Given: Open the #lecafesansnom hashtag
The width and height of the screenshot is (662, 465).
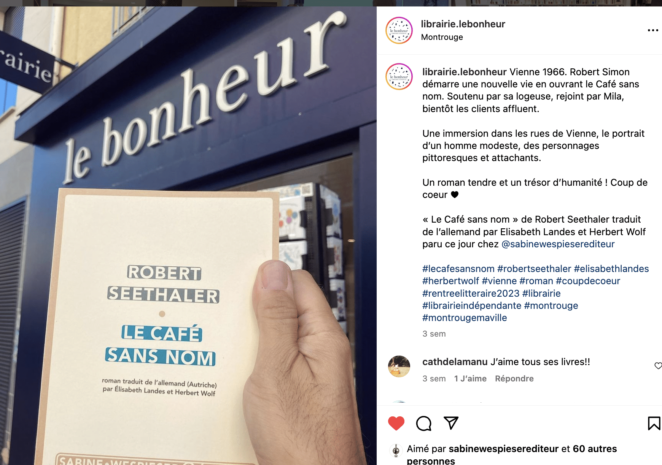Looking at the screenshot, I should (458, 269).
